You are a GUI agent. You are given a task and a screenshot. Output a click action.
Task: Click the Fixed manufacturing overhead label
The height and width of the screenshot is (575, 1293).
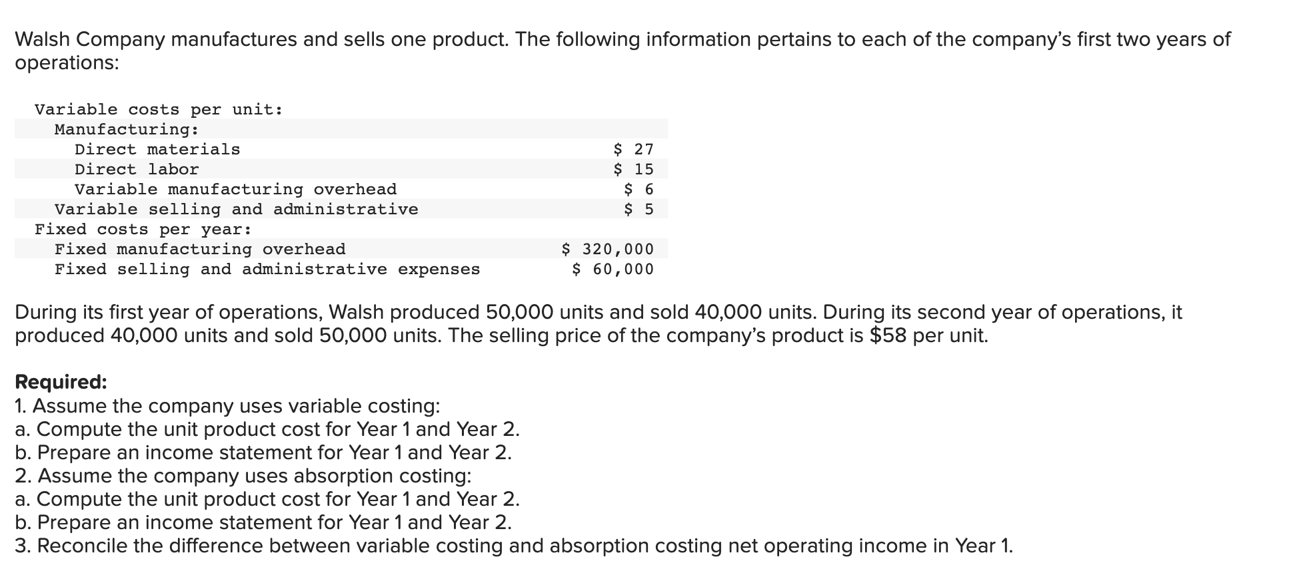200,249
